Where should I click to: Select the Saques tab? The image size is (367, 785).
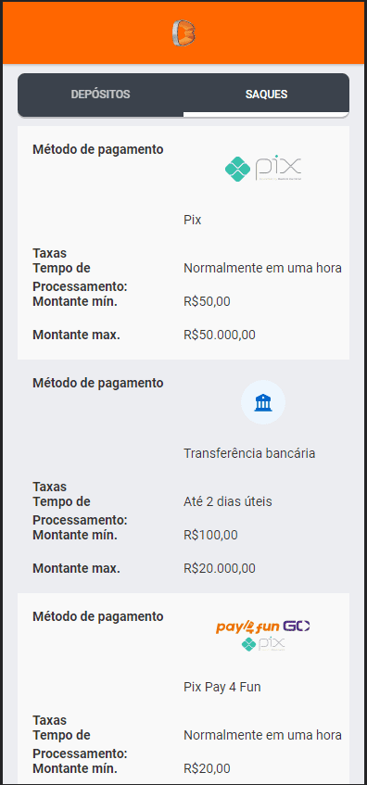(x=266, y=95)
